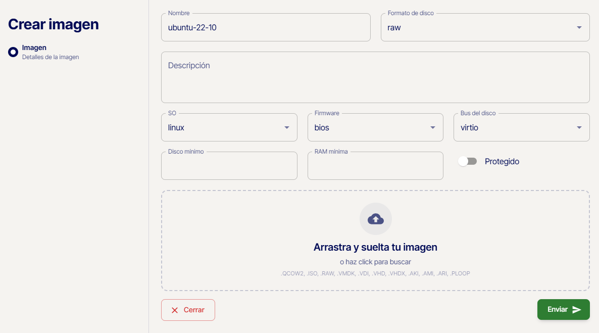Click the Crear imagen heading
Viewport: 599px width, 333px height.
click(x=53, y=24)
